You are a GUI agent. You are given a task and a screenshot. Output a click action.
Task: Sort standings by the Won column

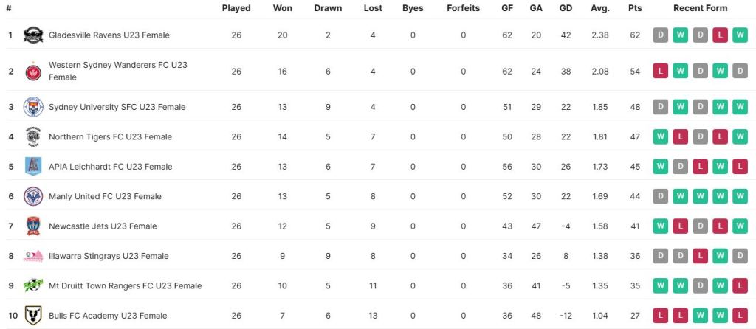click(283, 8)
